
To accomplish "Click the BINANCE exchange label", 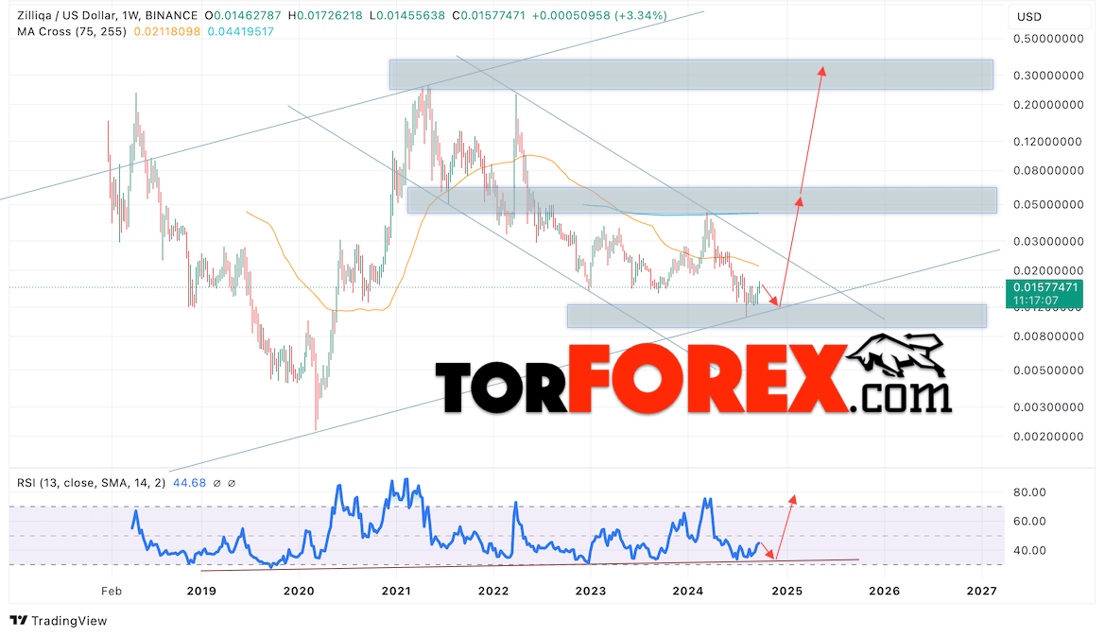I will (170, 15).
